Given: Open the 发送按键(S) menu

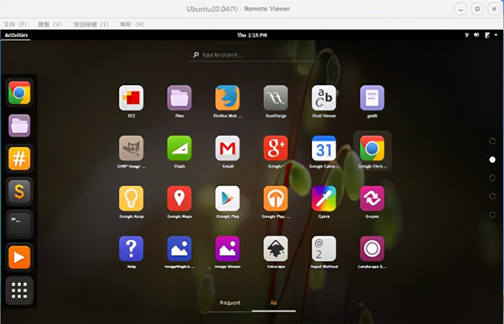Looking at the screenshot, I should point(91,25).
